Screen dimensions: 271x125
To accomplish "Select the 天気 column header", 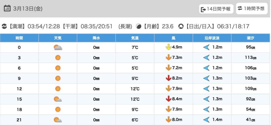I will [x=58, y=38].
